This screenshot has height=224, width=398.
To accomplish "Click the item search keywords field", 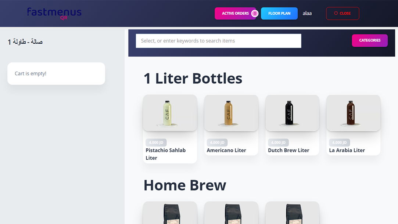I will click(219, 41).
